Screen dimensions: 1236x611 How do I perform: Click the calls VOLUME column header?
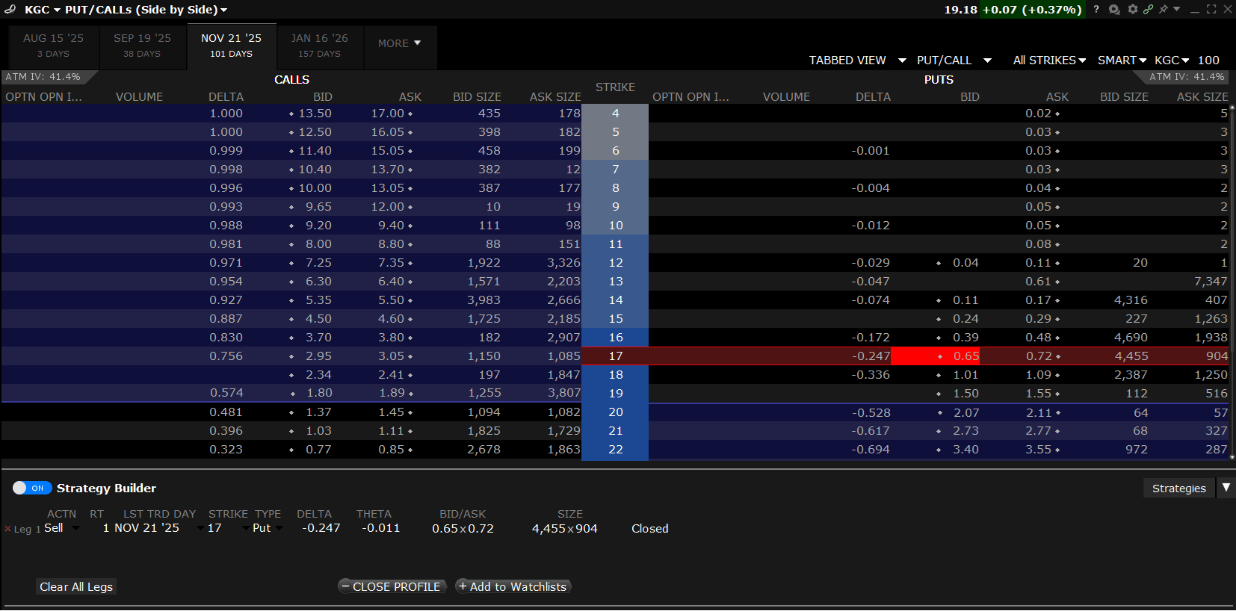139,97
